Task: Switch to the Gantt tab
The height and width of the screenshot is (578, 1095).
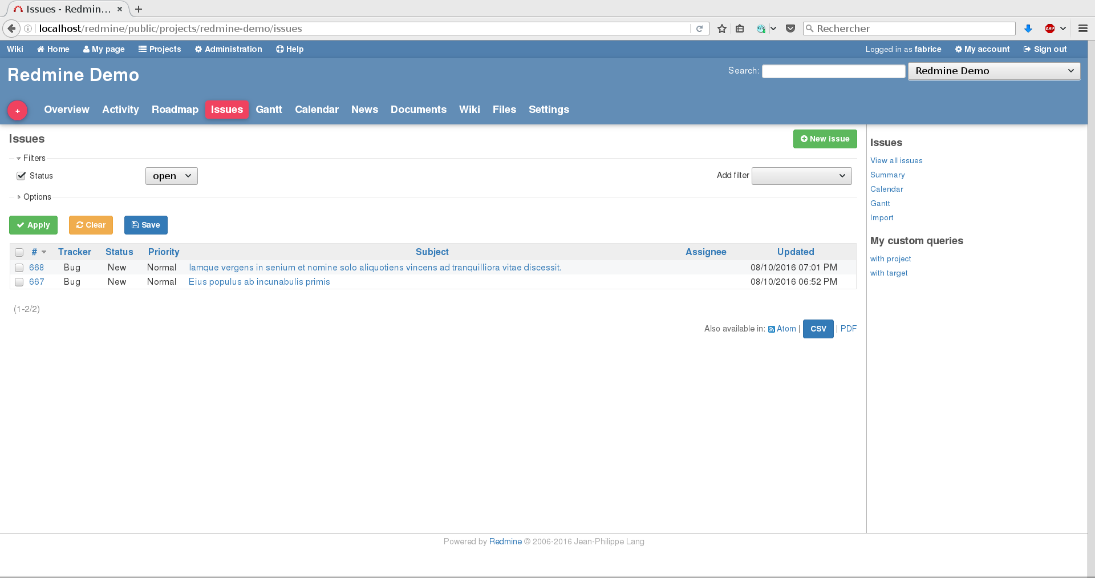Action: coord(268,110)
